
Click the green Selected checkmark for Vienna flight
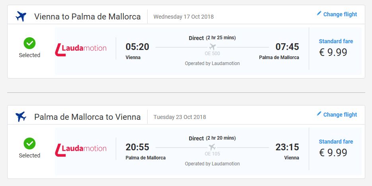pyautogui.click(x=30, y=43)
